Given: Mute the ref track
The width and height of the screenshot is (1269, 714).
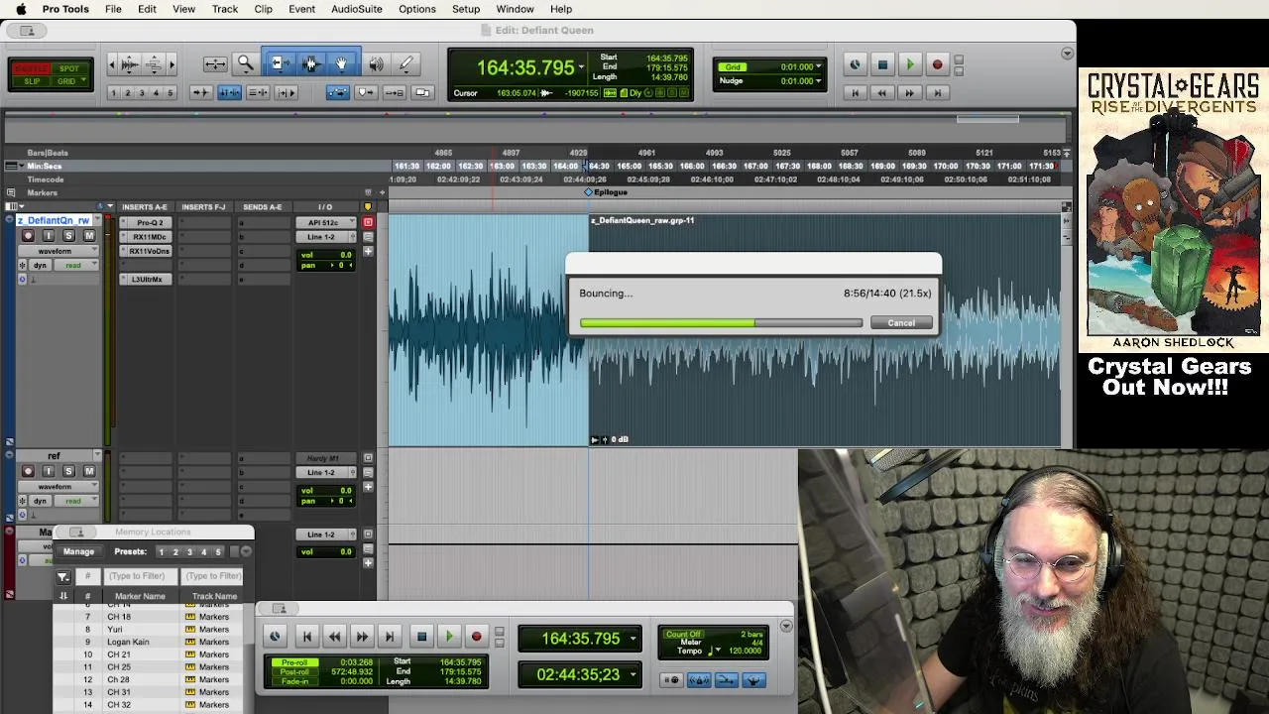Looking at the screenshot, I should (x=89, y=472).
